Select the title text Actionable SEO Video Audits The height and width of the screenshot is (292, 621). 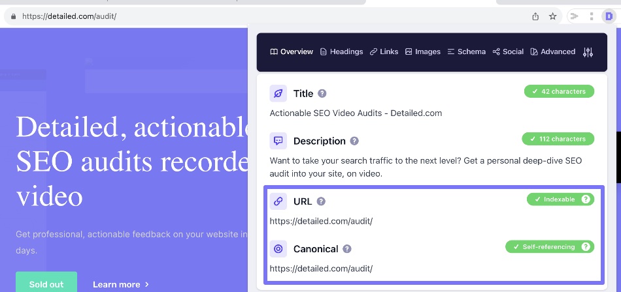pos(356,113)
